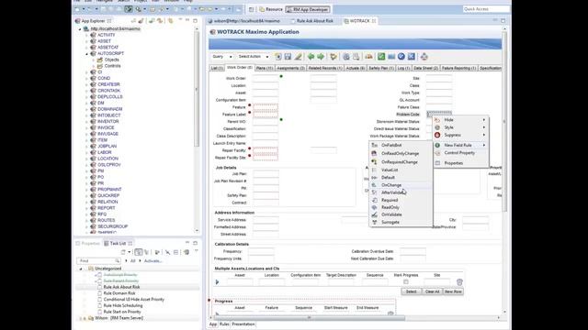Click the Open Perspective icon left of Resource
This screenshot has height=330, width=588.
pos(251,9)
